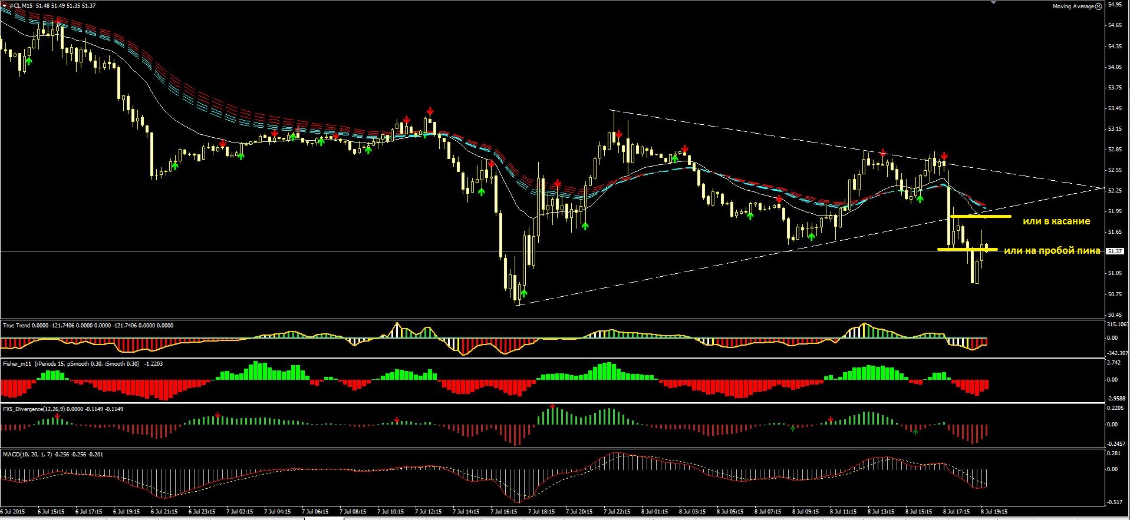Image resolution: width=1130 pixels, height=520 pixels.
Task: Click the 54.95 price scale label
Action: pos(1115,4)
